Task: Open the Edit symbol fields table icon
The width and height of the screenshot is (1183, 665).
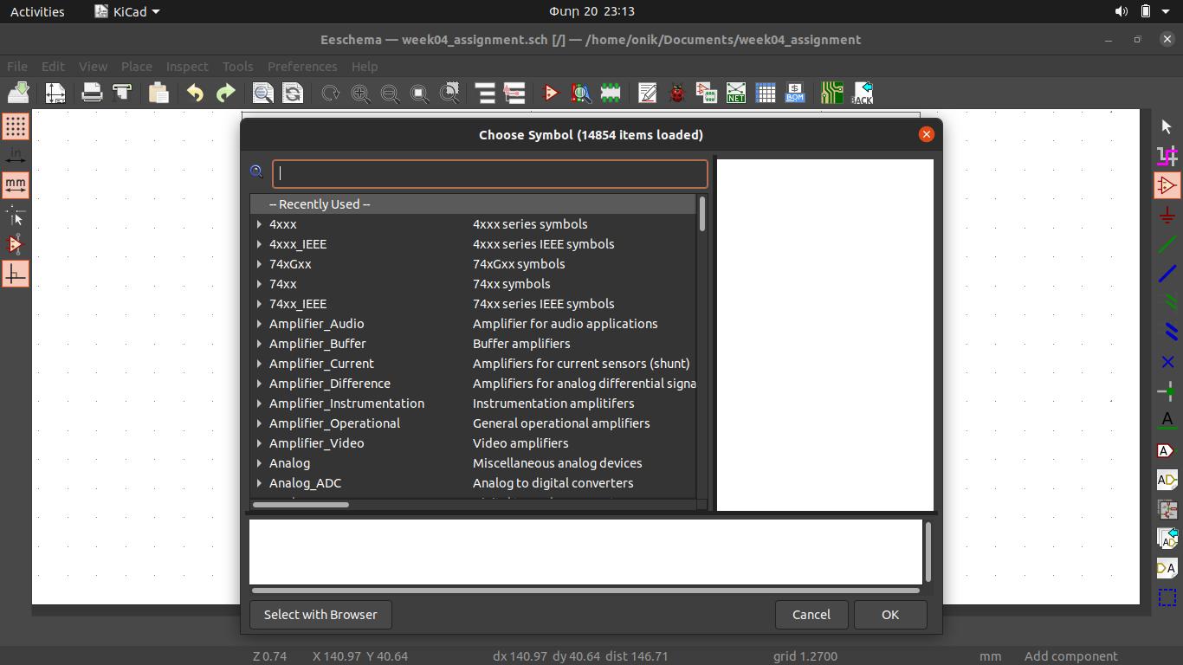Action: (x=766, y=93)
